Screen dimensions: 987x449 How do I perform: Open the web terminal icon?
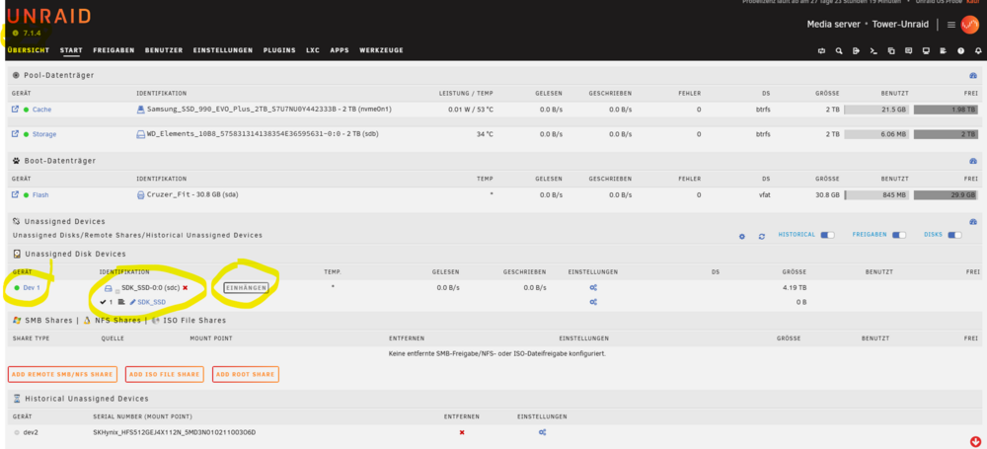pos(873,51)
